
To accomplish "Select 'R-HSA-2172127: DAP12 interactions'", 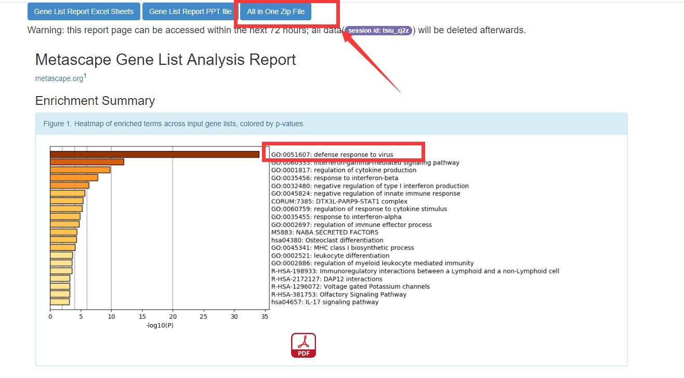I will click(x=327, y=279).
